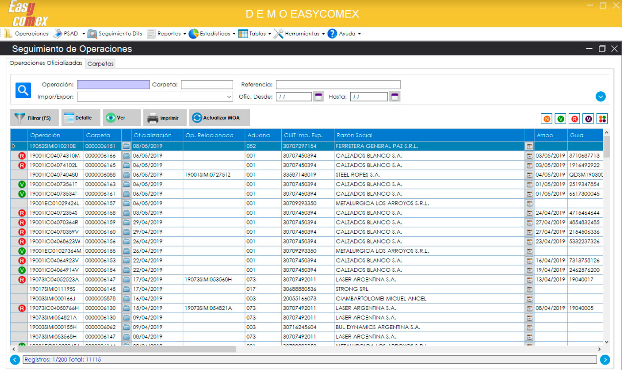The image size is (622, 370).
Task: Click the Ofic. Desde date field
Action: (293, 97)
